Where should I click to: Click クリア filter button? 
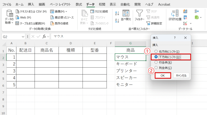pos(152,12)
